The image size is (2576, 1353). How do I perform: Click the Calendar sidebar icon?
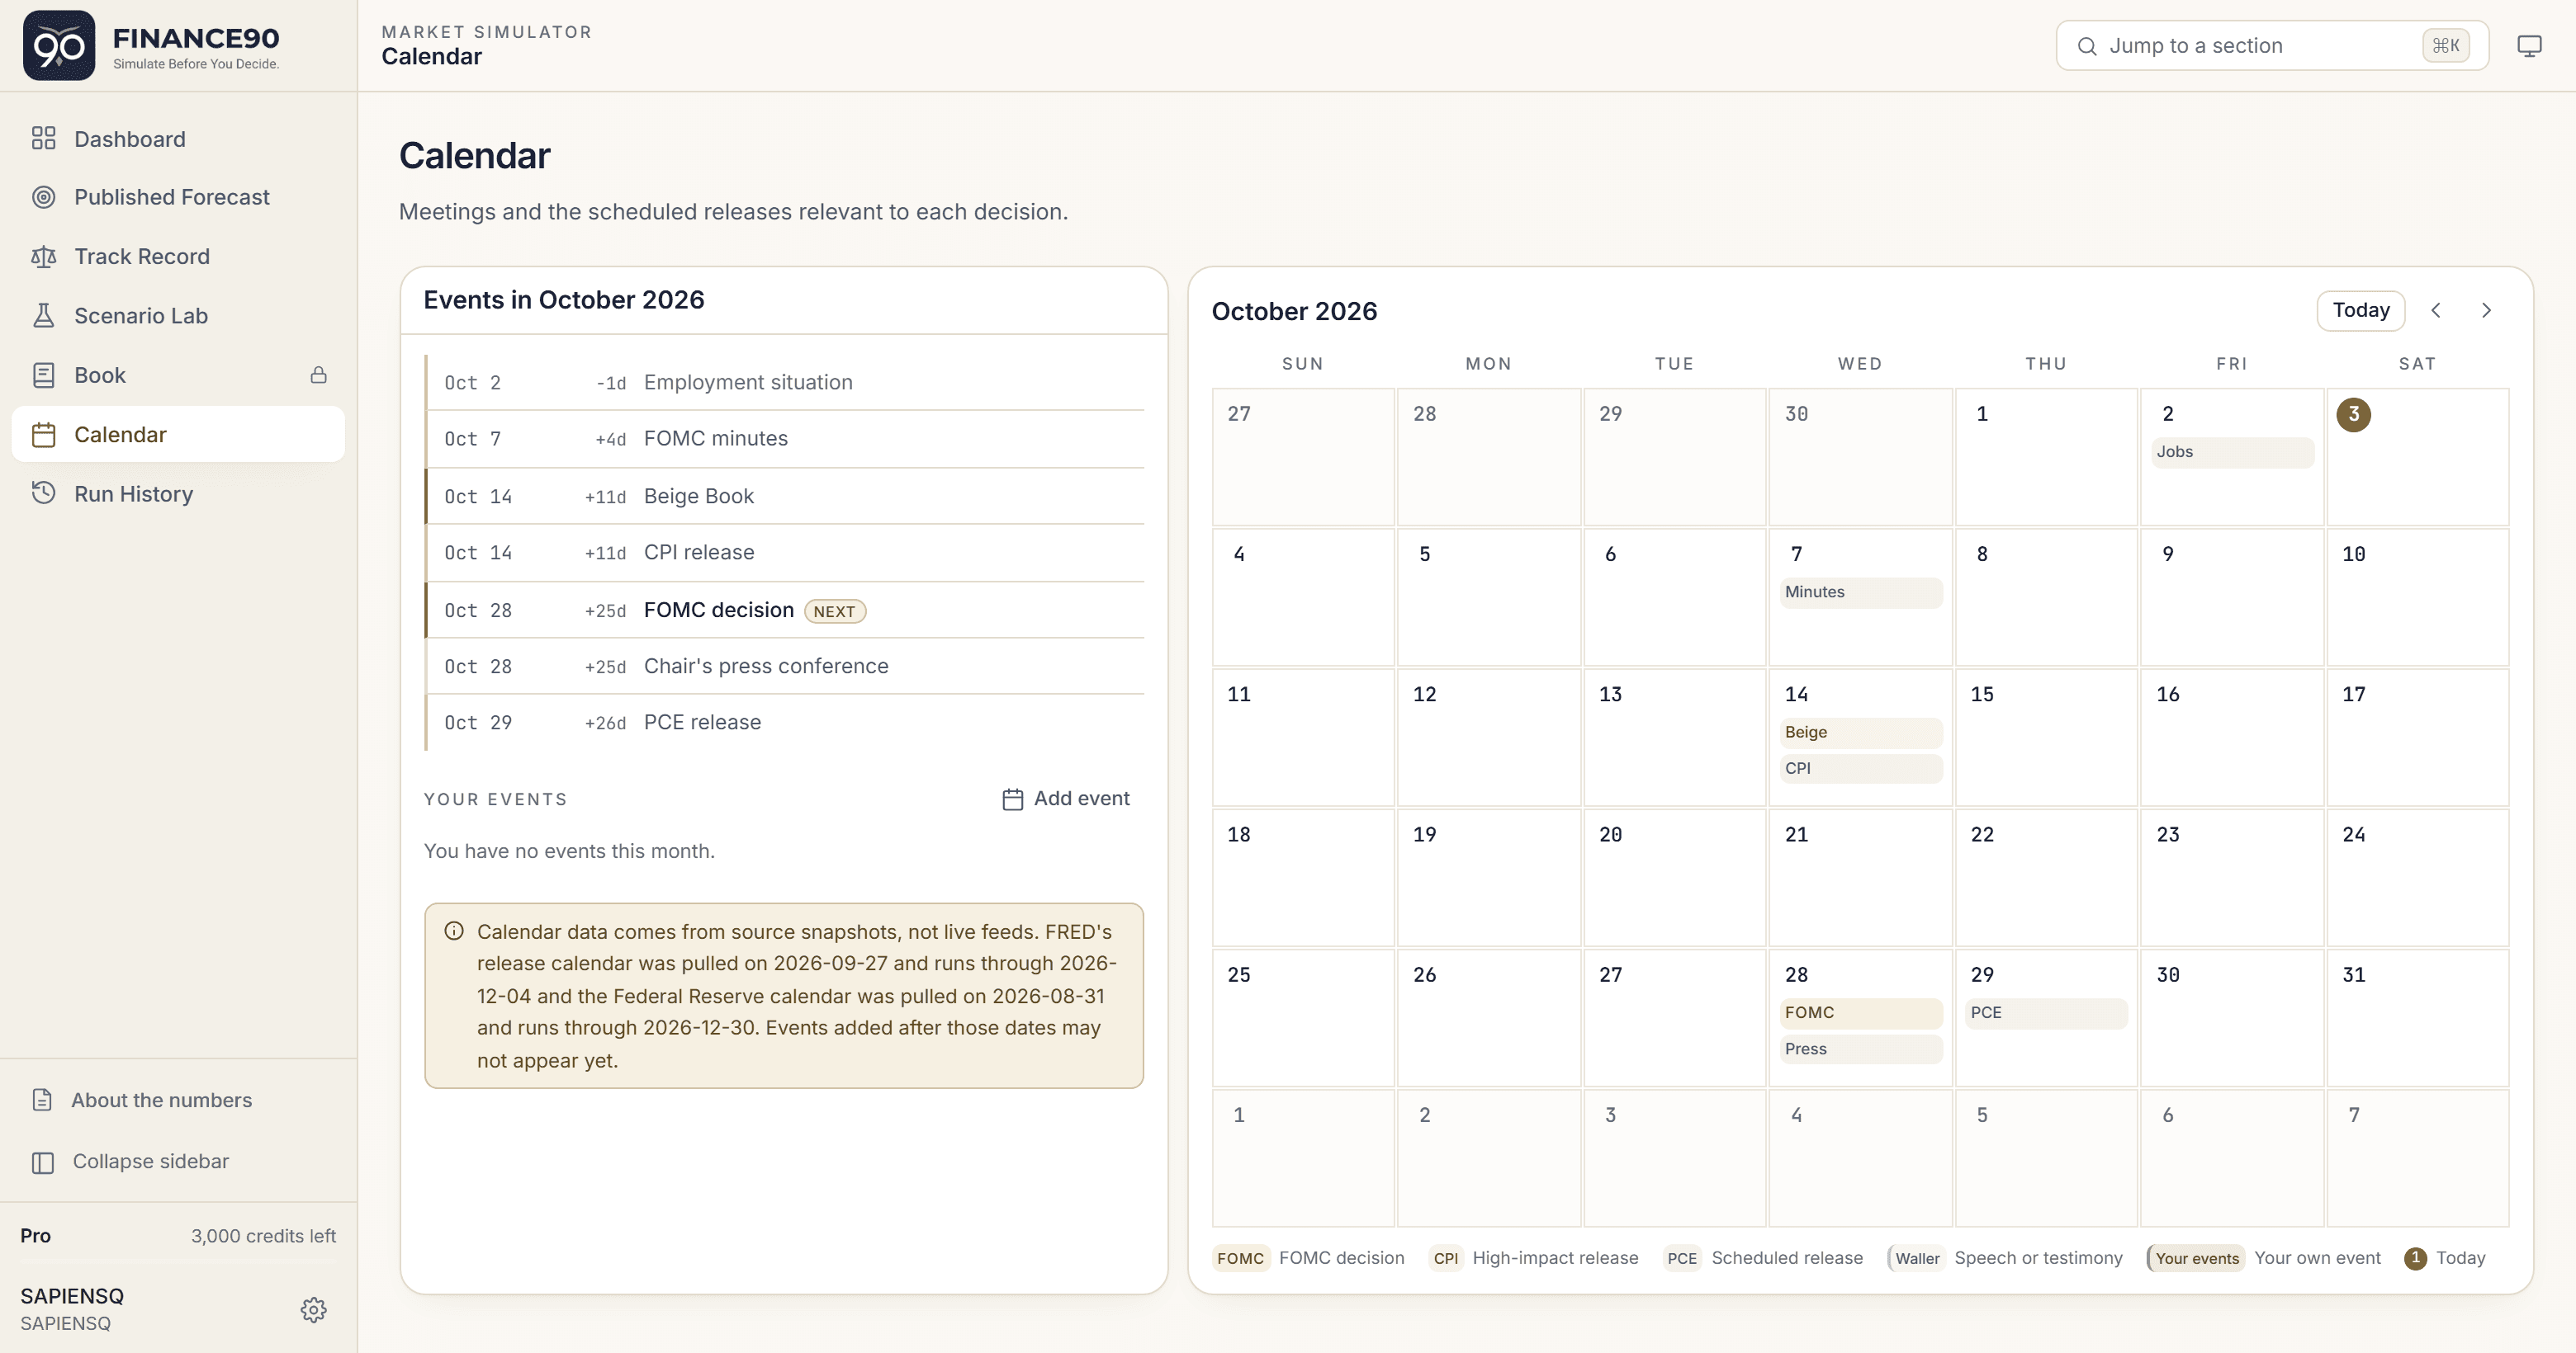tap(43, 435)
